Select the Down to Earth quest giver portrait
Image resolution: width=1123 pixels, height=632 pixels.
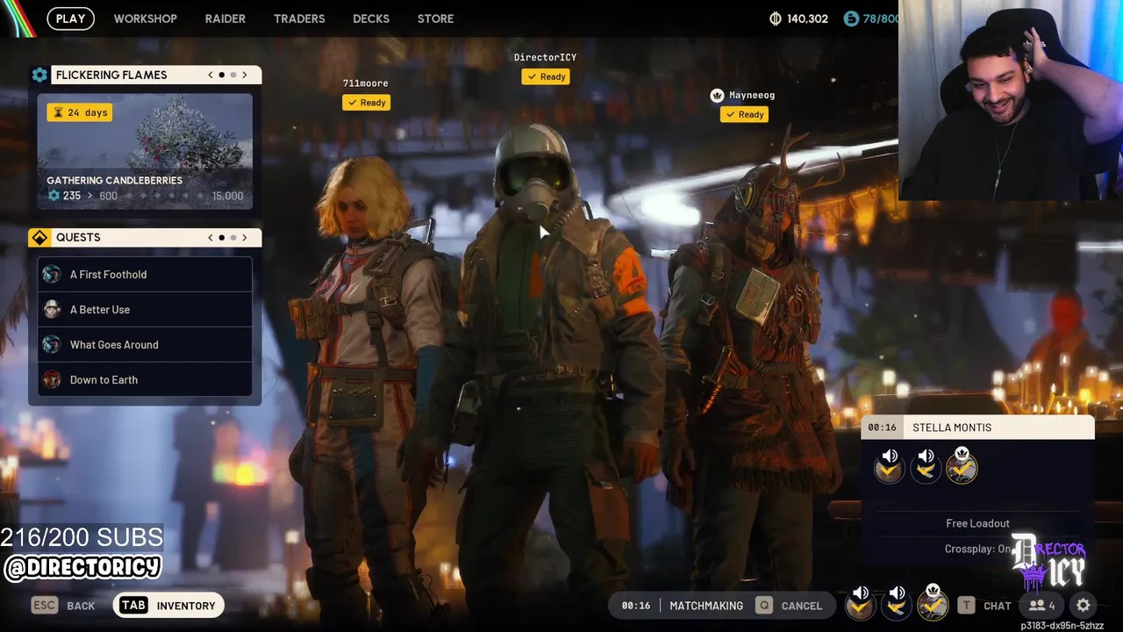52,380
